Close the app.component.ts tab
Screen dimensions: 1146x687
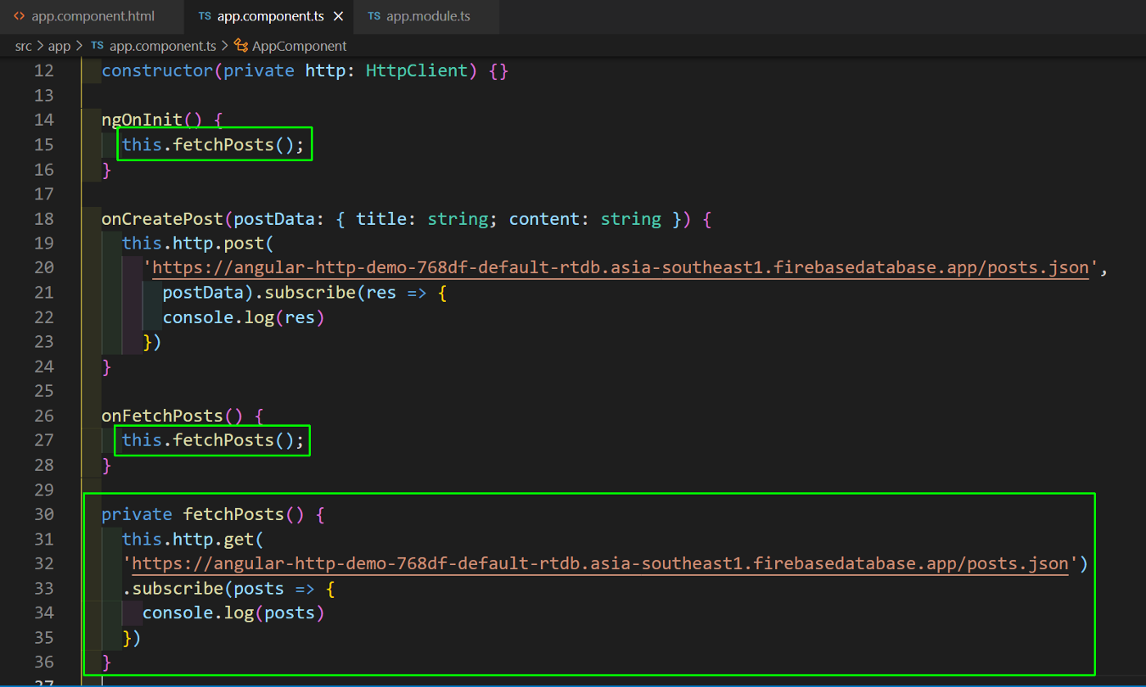point(338,16)
